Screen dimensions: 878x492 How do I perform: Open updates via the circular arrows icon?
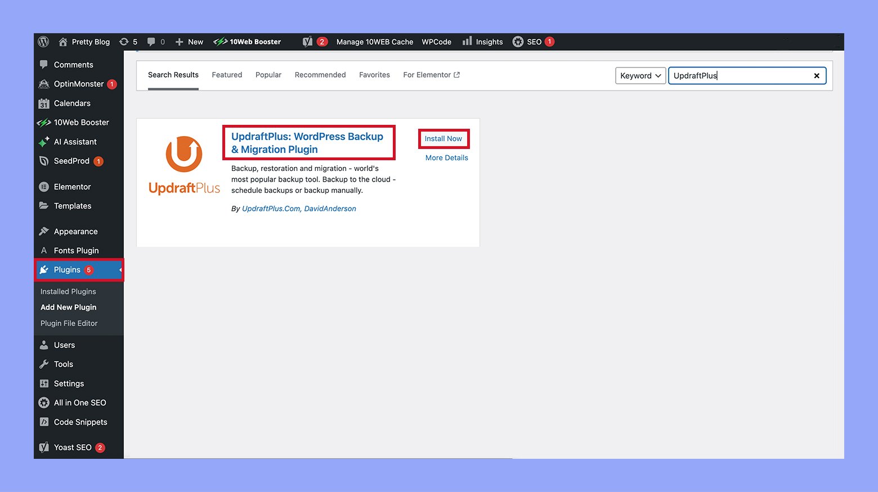[123, 42]
